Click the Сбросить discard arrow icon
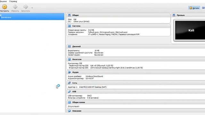 click(x=15, y=7)
